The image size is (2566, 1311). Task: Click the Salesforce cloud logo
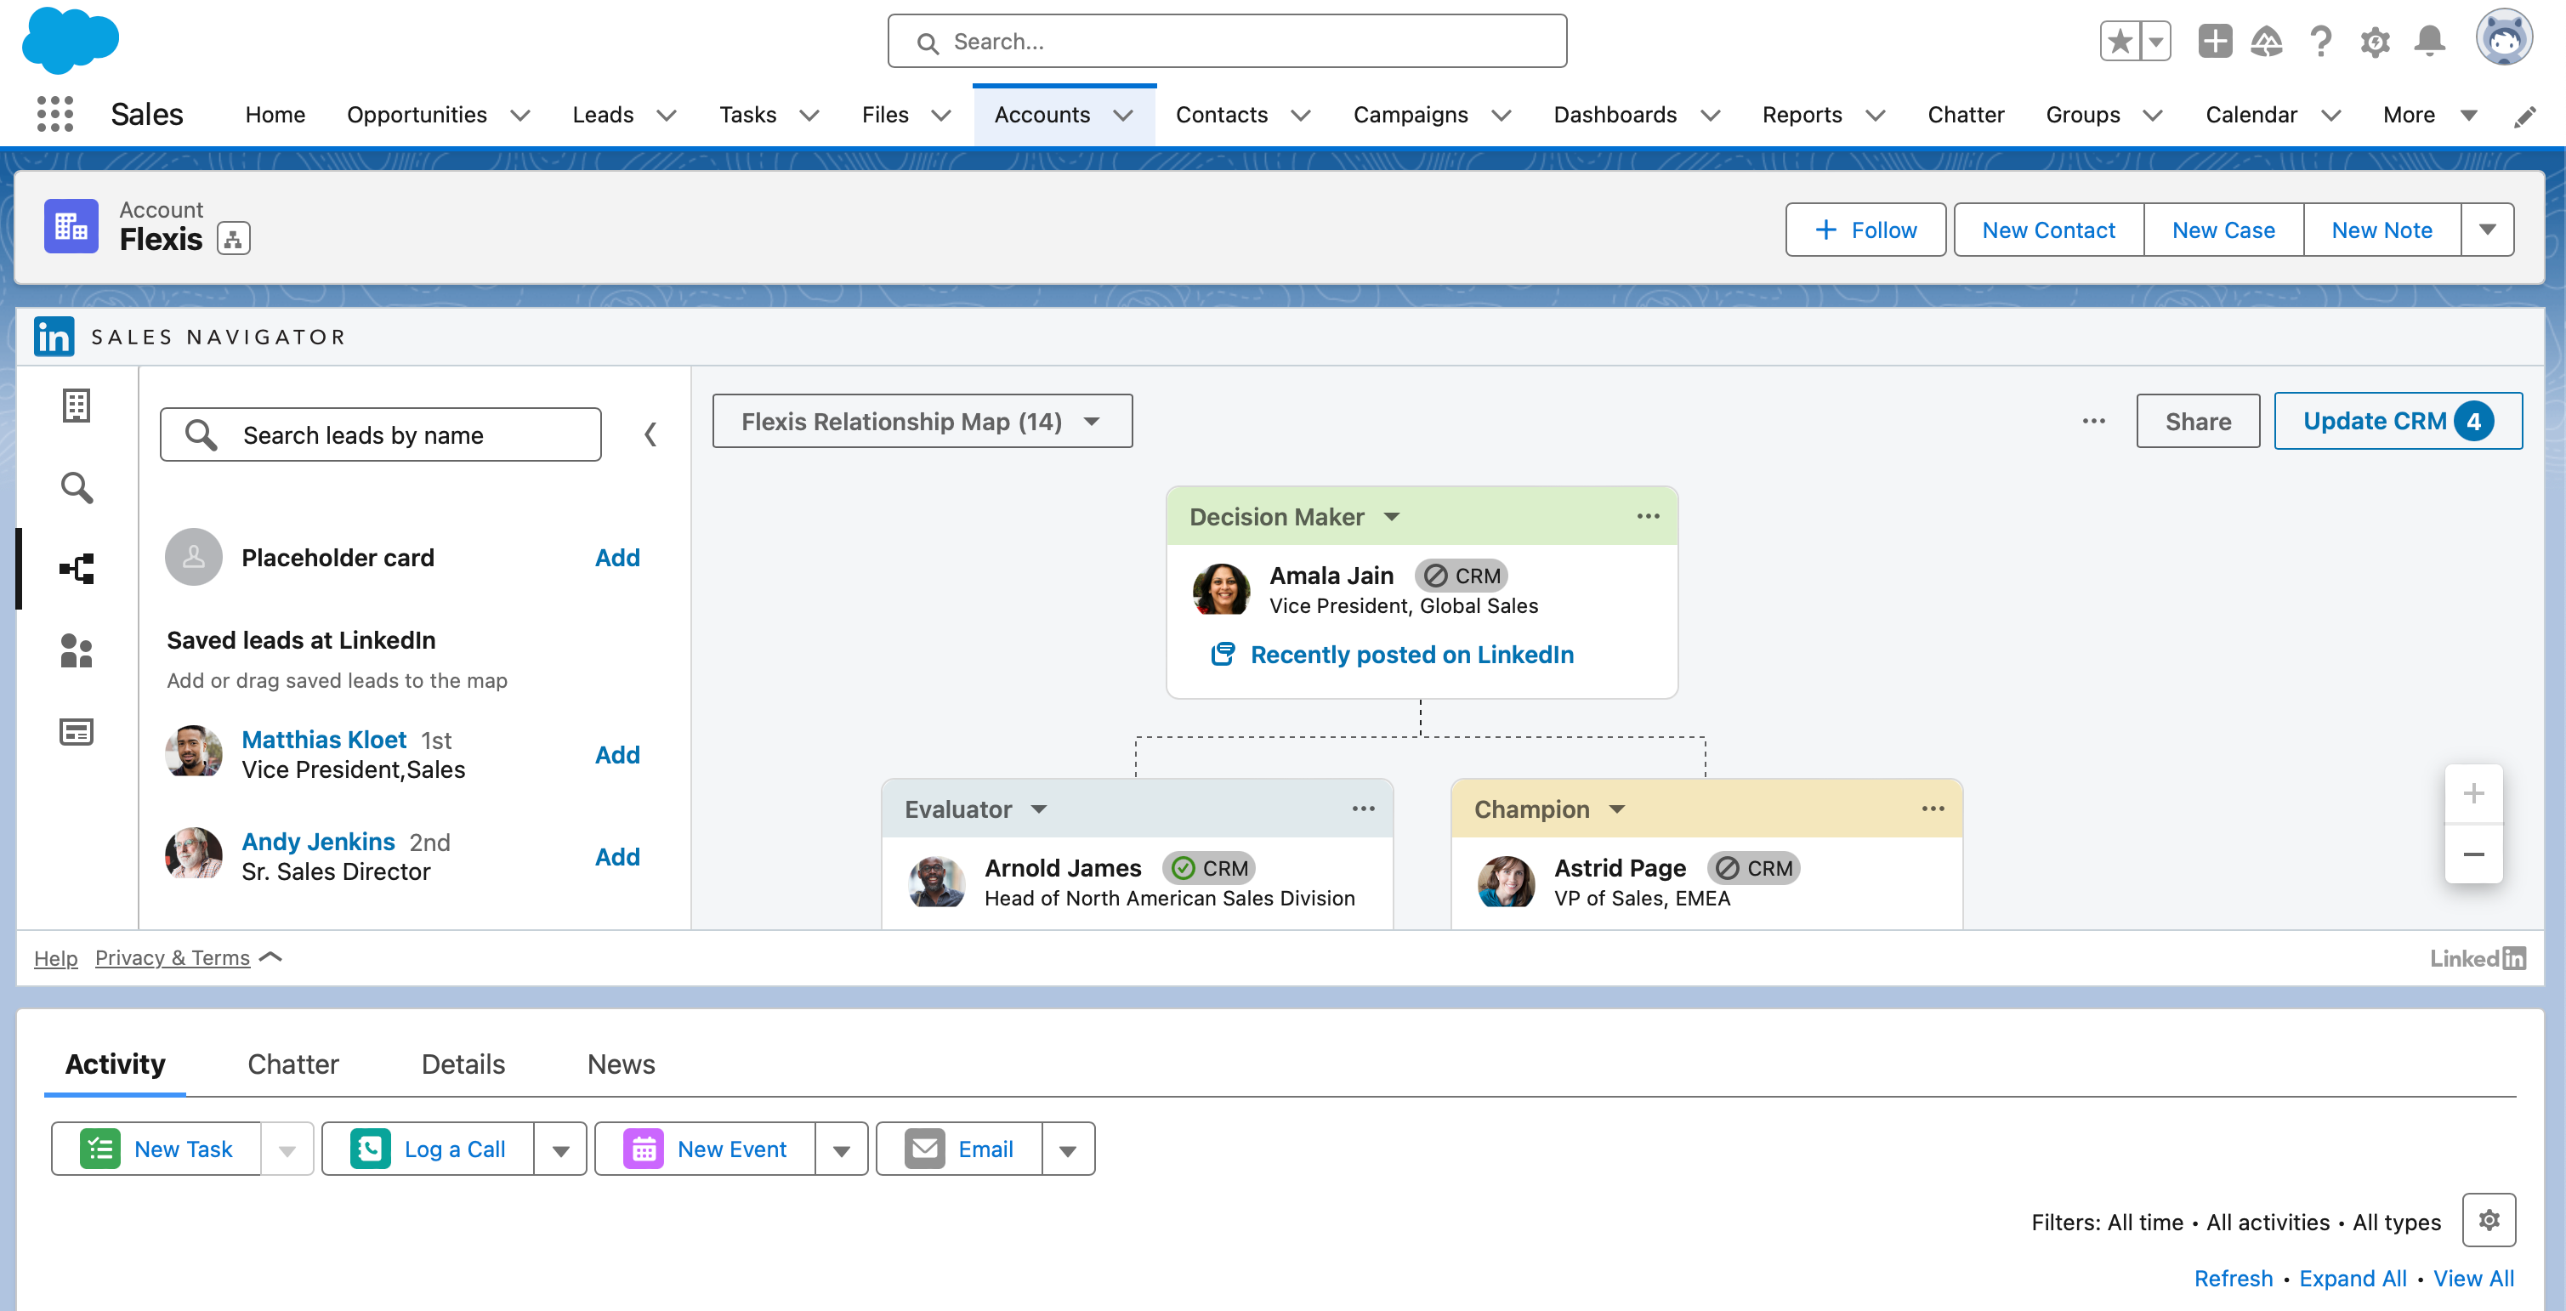point(70,41)
